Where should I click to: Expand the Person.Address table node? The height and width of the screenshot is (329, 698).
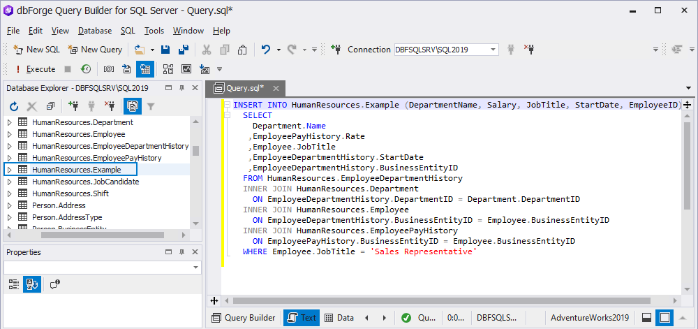tap(9, 205)
